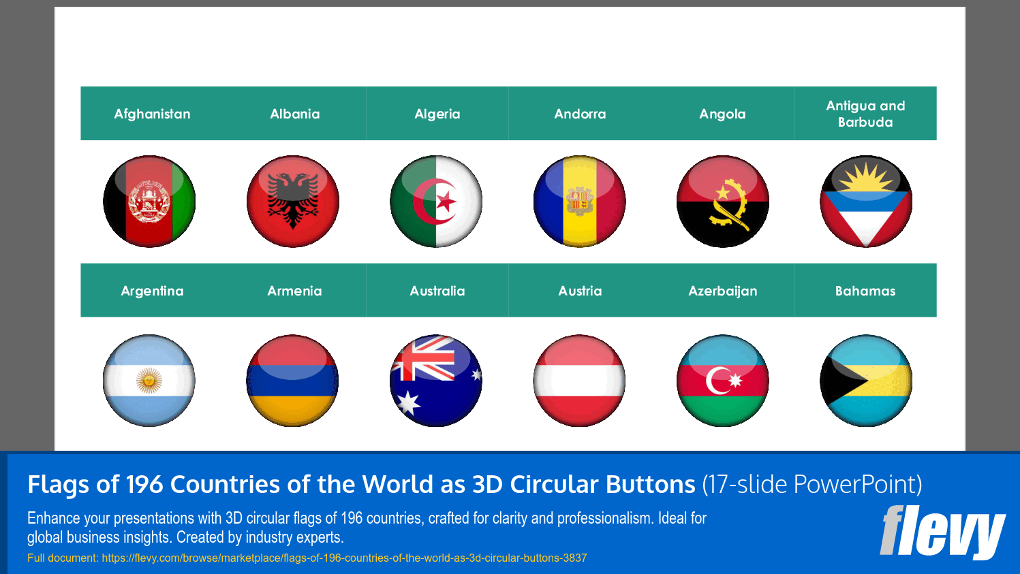Click the Andorra column header
The height and width of the screenshot is (574, 1020).
click(580, 114)
